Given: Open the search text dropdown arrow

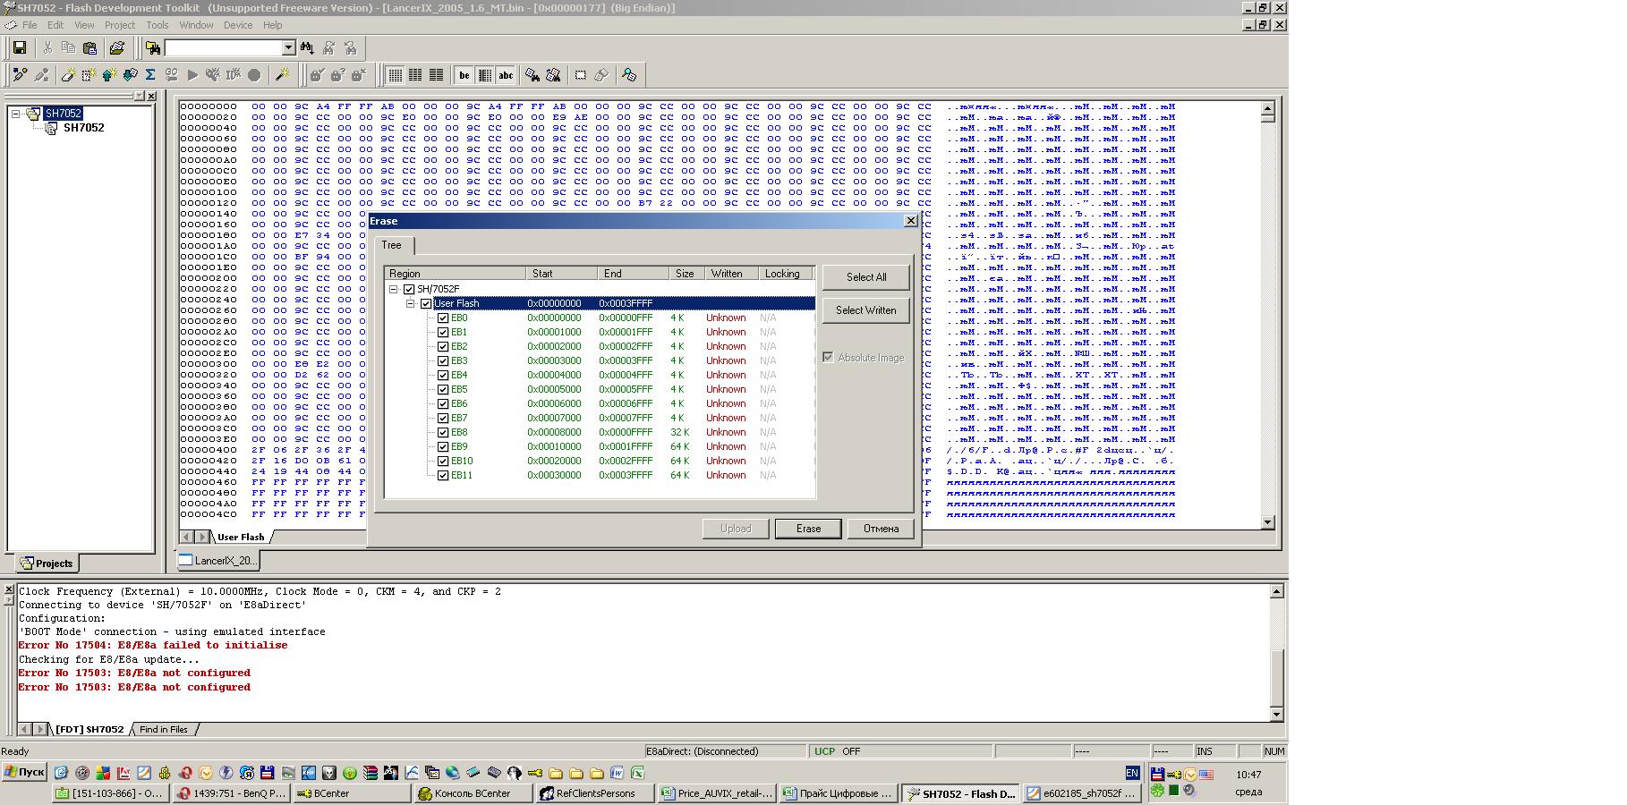Looking at the screenshot, I should (288, 48).
